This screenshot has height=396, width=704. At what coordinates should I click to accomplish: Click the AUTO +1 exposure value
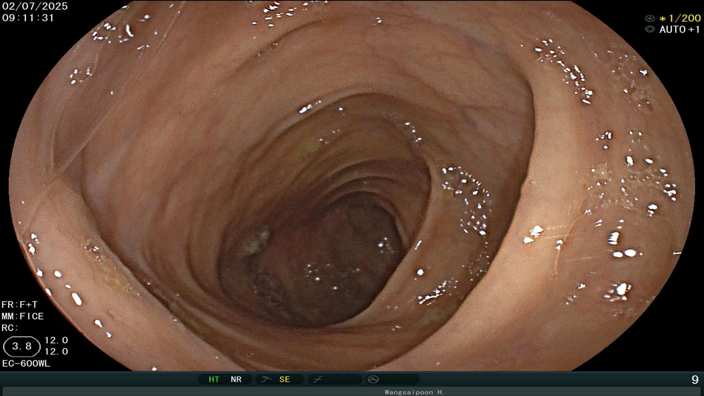680,30
